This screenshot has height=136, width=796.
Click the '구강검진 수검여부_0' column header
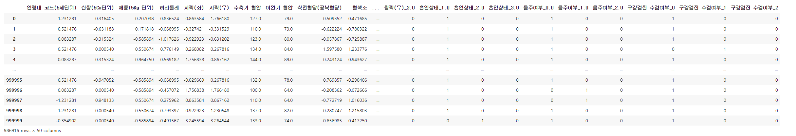point(651,8)
